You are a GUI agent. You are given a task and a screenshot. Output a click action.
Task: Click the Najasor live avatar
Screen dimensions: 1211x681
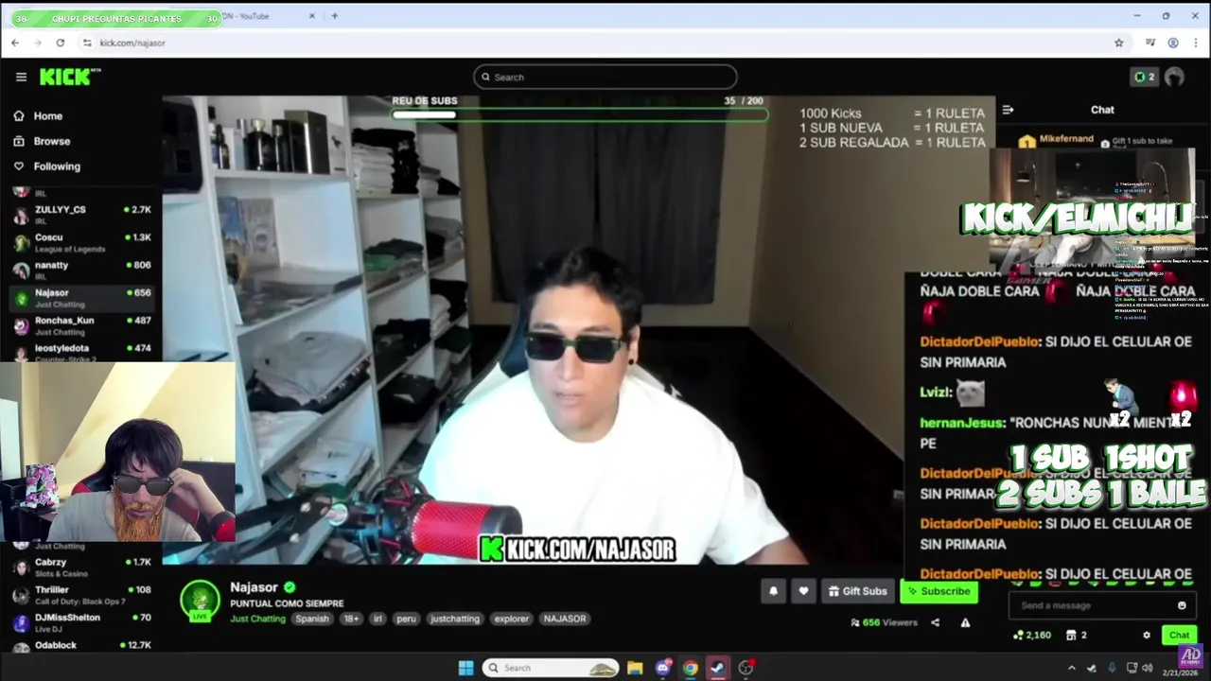(x=201, y=601)
